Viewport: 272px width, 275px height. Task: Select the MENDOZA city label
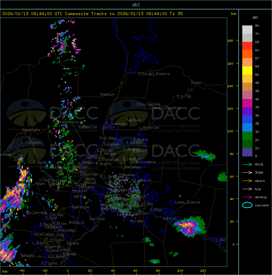pyautogui.click(x=79, y=167)
